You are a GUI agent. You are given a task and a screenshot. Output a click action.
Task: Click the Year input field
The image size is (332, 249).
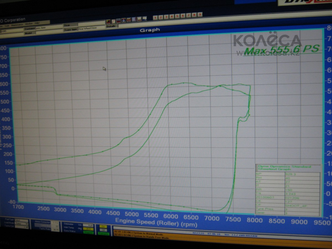pyautogui.click(x=91, y=24)
